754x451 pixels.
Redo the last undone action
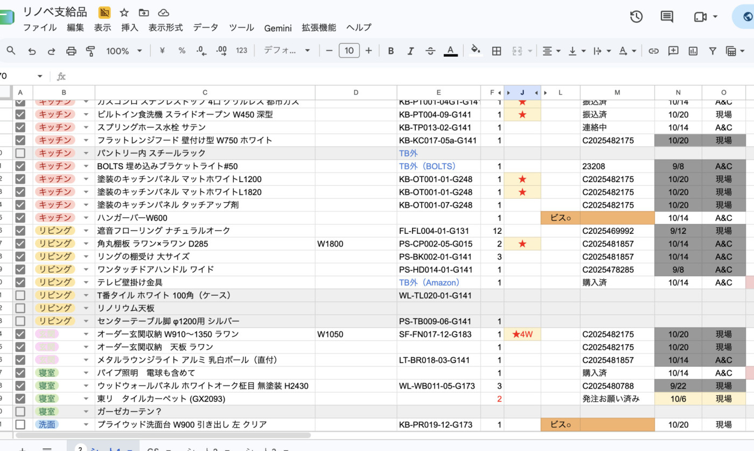[51, 51]
